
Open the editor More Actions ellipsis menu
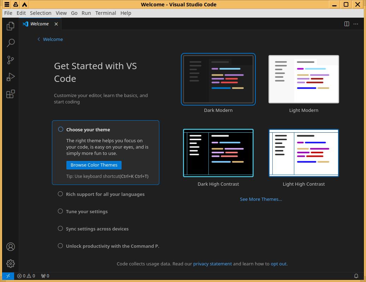tap(356, 24)
